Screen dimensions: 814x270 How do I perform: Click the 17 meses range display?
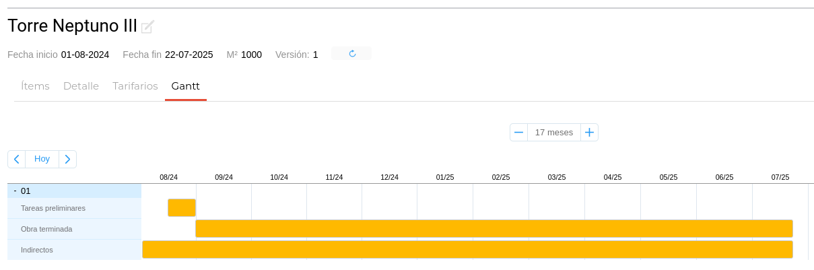(553, 133)
